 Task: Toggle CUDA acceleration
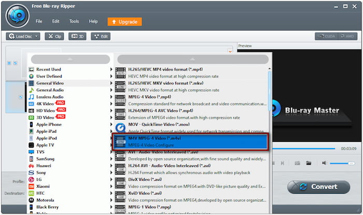326,36
